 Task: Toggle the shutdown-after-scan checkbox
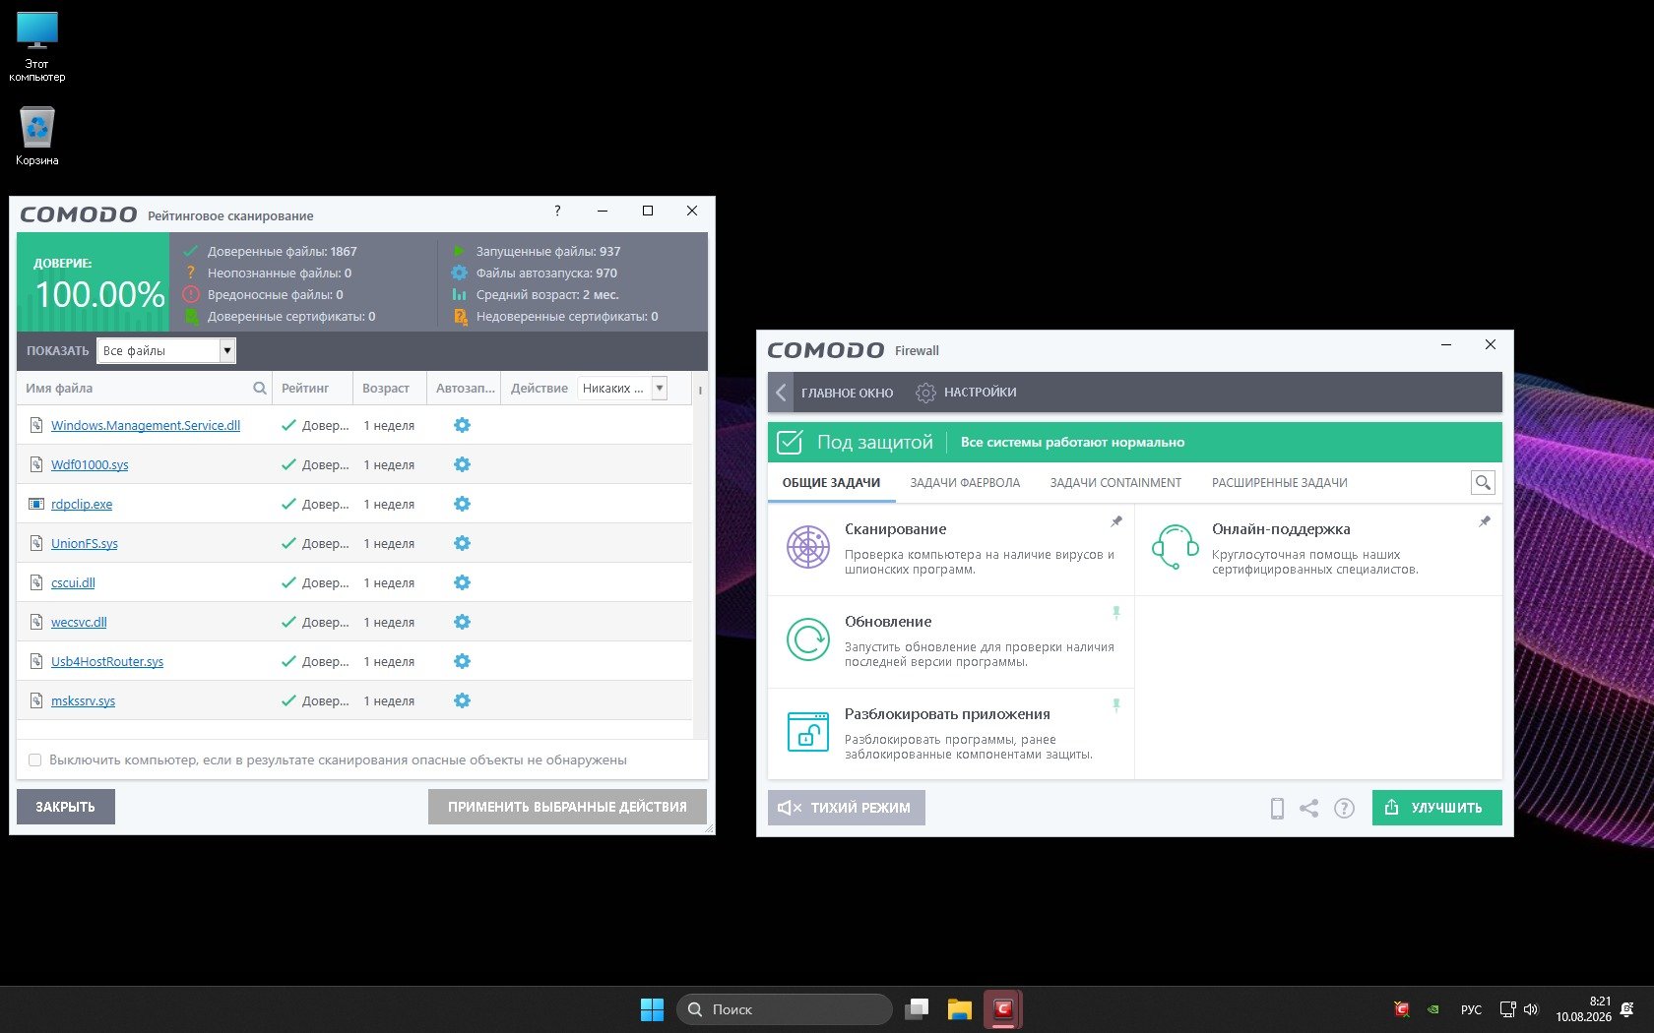click(x=35, y=760)
